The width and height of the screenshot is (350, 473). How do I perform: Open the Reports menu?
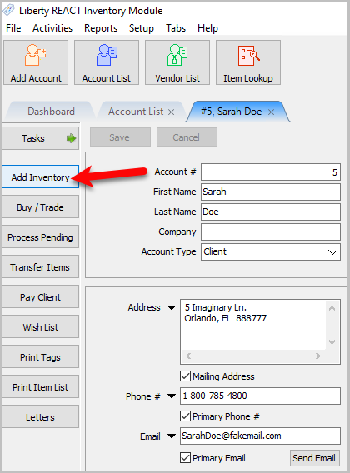(x=101, y=28)
